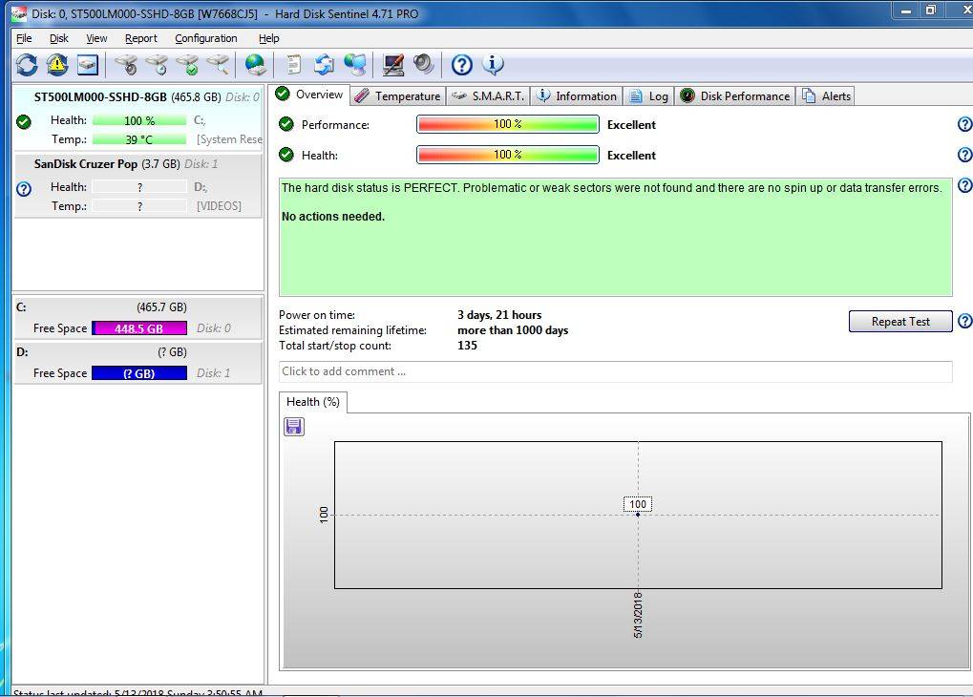
Task: Click the total start/stop count value 135
Action: click(x=467, y=346)
